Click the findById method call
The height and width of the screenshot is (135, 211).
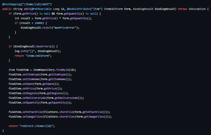click(63, 70)
